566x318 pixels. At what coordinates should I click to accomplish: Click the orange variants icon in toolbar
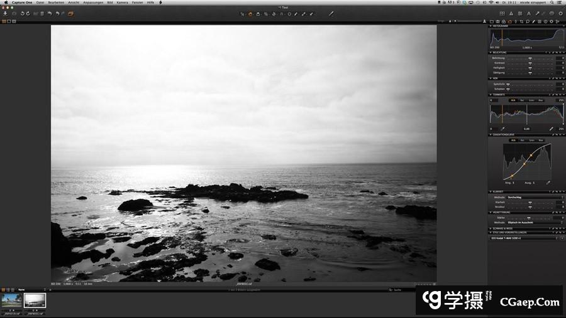pyautogui.click(x=70, y=13)
